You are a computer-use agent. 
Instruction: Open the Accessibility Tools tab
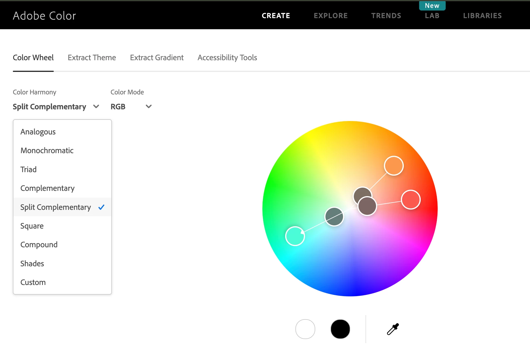pos(227,58)
